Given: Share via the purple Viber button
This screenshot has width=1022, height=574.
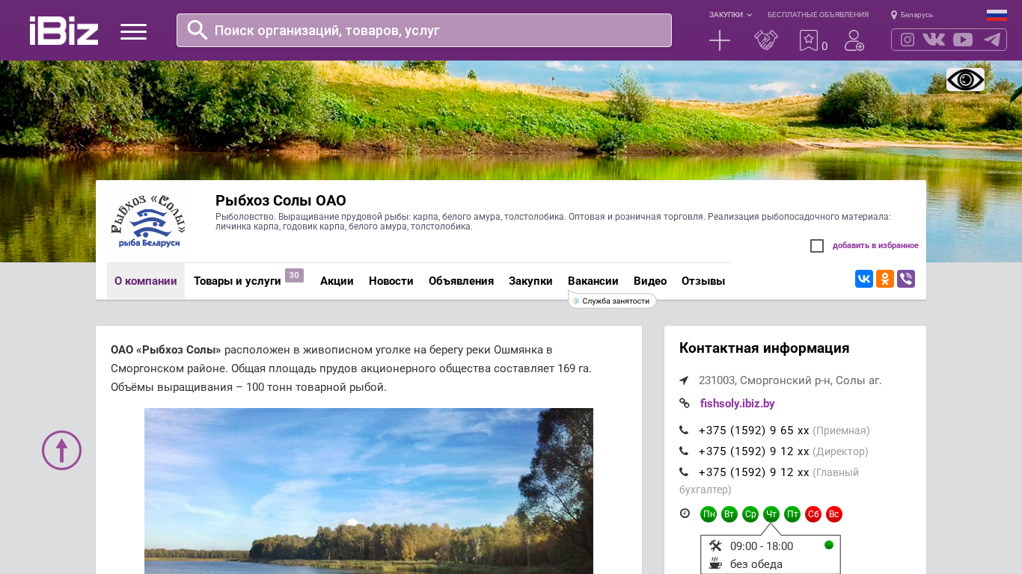Looking at the screenshot, I should [906, 279].
